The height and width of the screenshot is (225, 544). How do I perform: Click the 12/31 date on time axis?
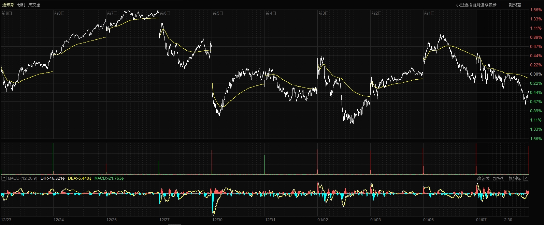pos(270,220)
